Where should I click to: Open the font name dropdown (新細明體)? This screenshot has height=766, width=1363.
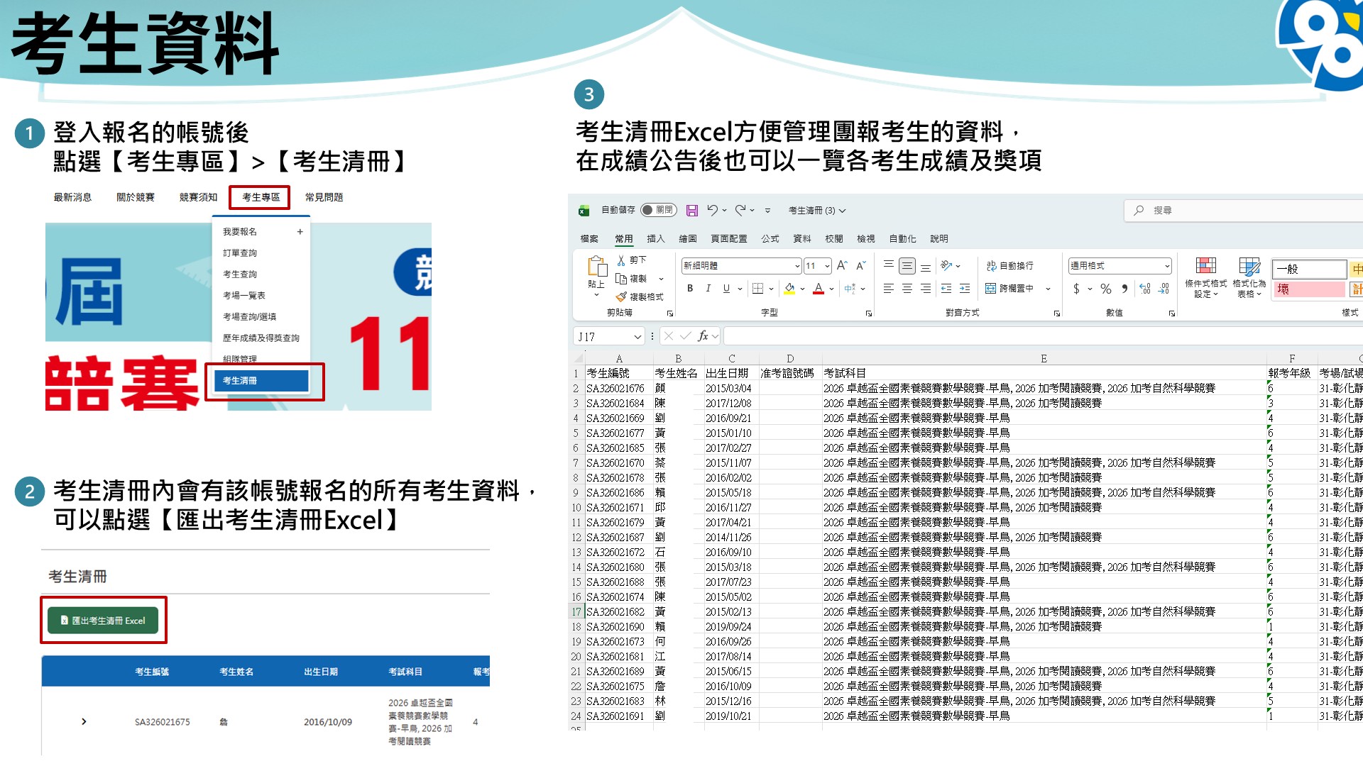click(797, 267)
